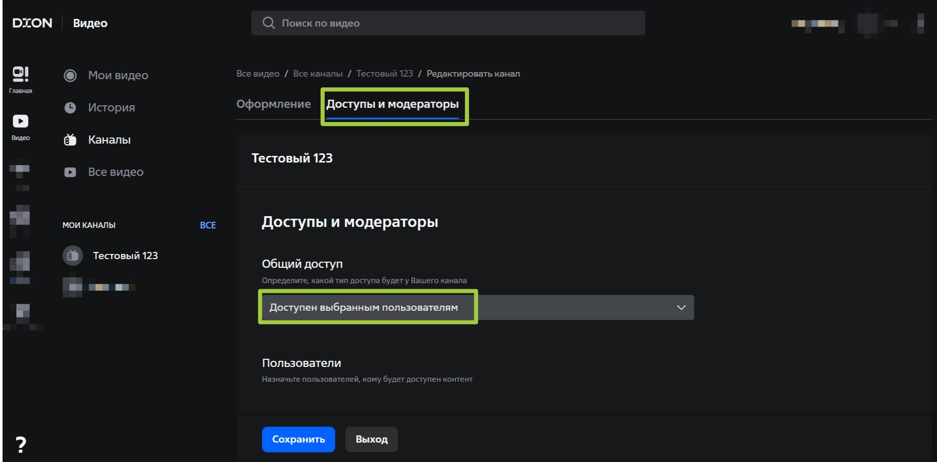Image resolution: width=937 pixels, height=462 pixels.
Task: Go to Все каналы breadcrumb link
Action: (x=318, y=74)
